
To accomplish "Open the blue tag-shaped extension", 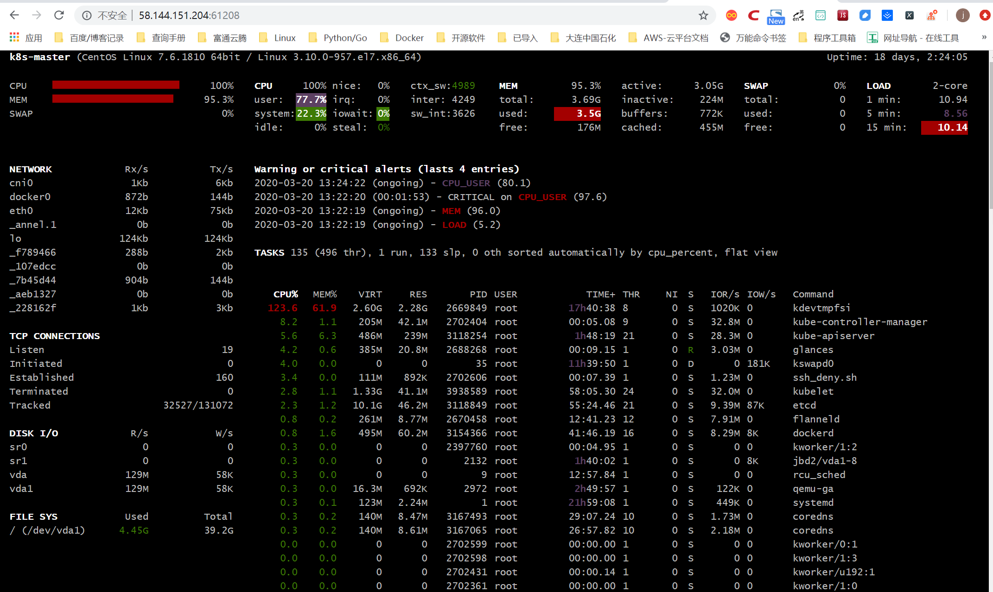I will click(865, 15).
